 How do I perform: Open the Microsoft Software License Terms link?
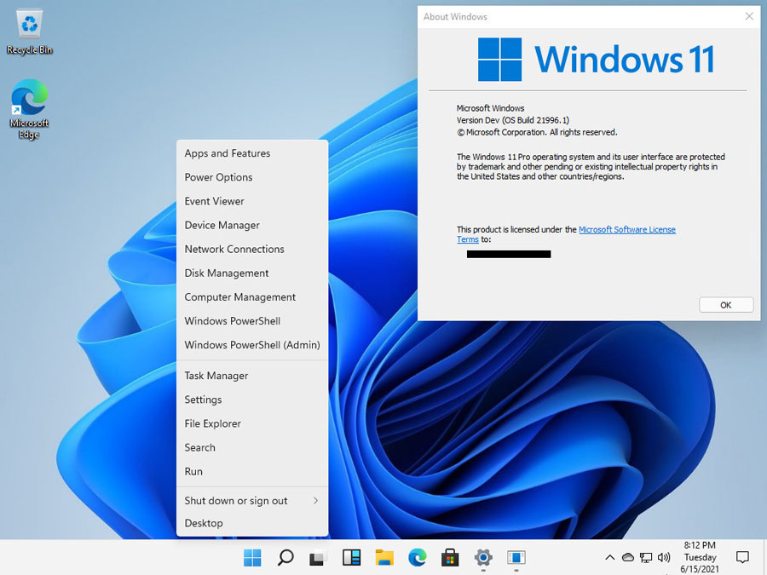(x=626, y=229)
